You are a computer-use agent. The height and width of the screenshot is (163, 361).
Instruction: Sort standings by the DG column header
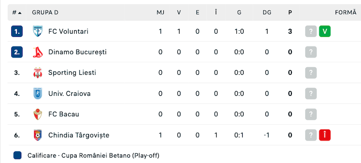pos(267,13)
